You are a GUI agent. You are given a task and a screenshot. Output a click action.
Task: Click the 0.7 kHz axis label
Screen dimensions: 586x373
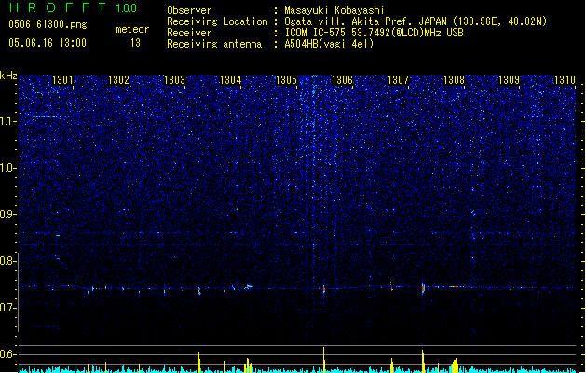tap(7, 308)
